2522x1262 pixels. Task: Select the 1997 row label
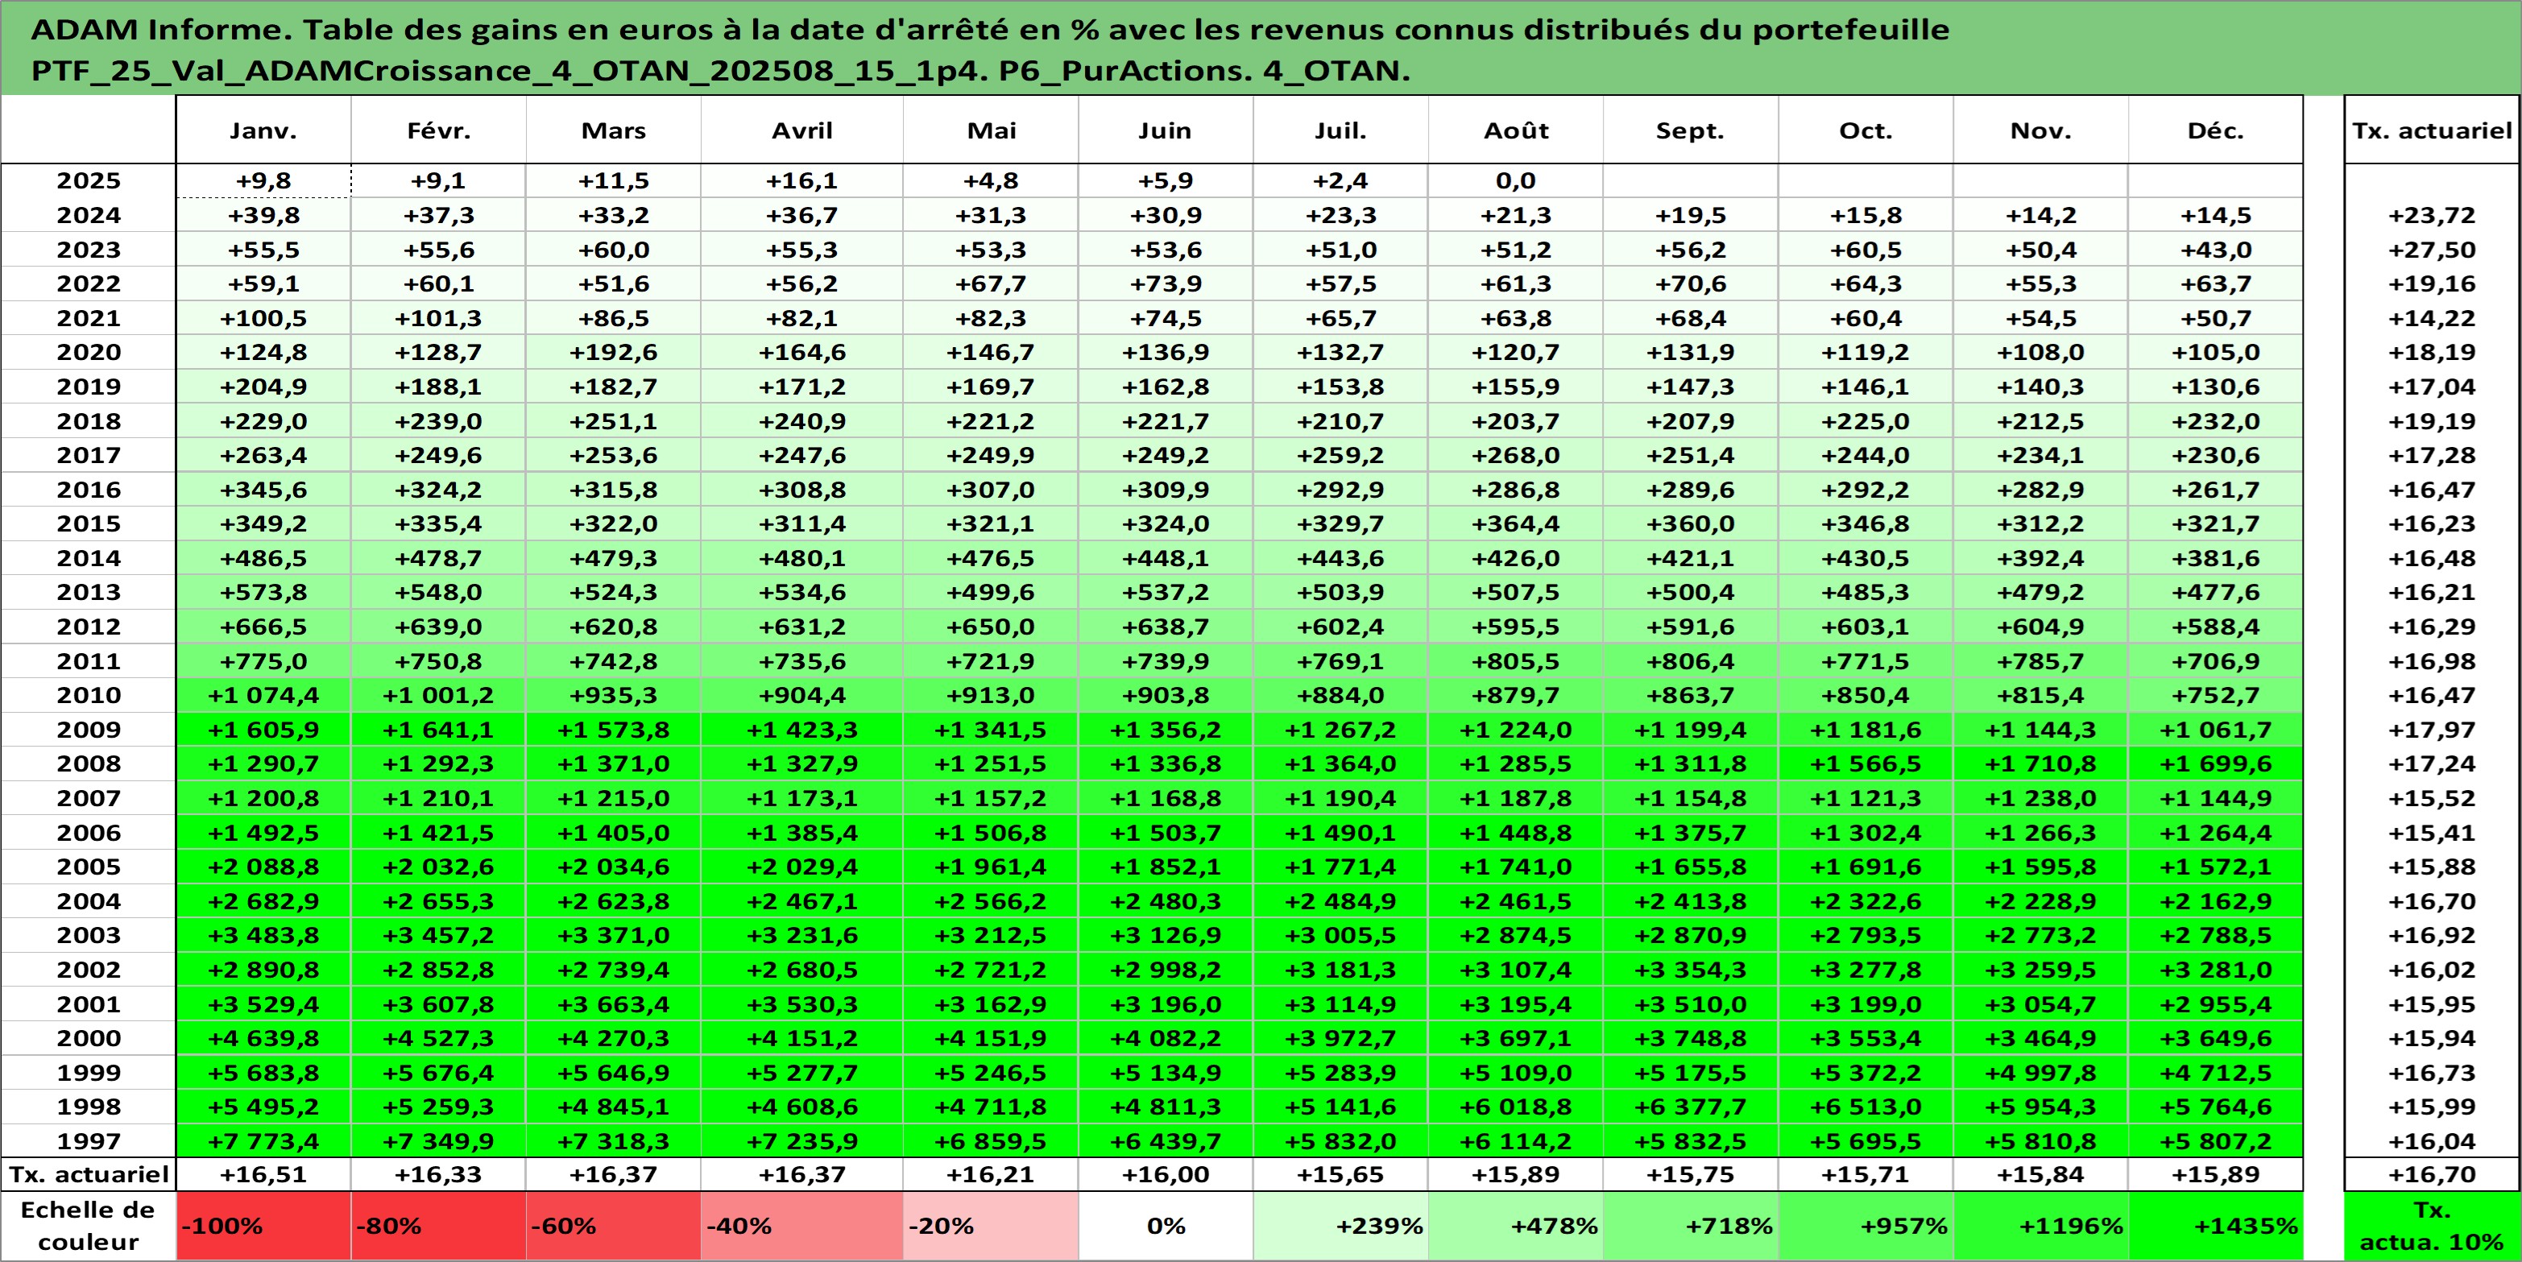pos(88,1140)
